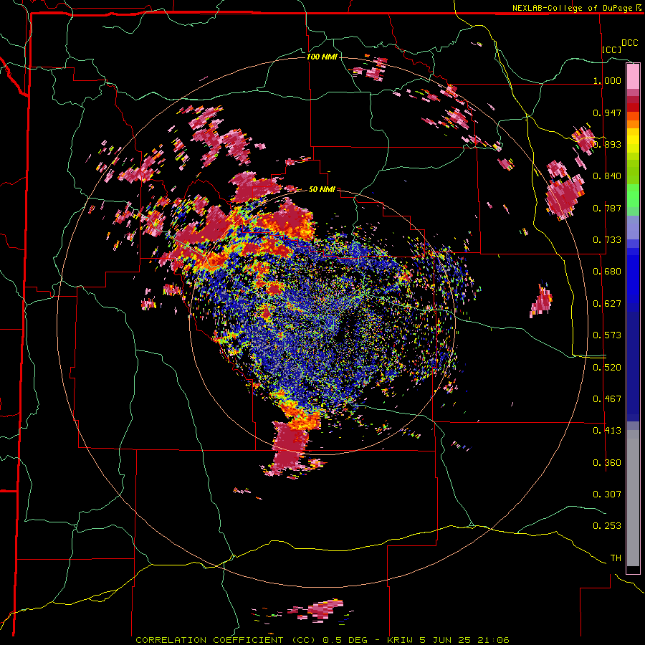Click the 0.627 scale value
645x645 pixels.
pos(607,304)
